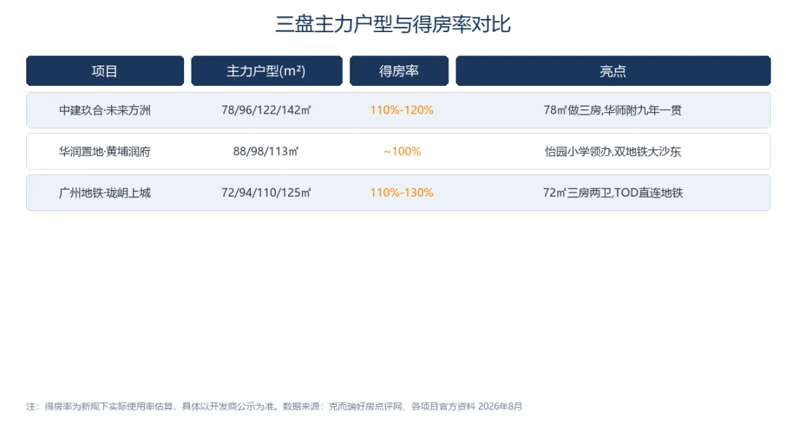786x426 pixels.
Task: Select the 得房率 column header
Action: [399, 71]
